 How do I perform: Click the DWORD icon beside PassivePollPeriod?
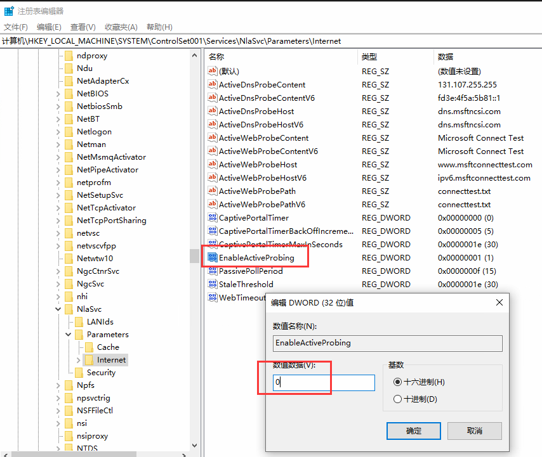212,271
